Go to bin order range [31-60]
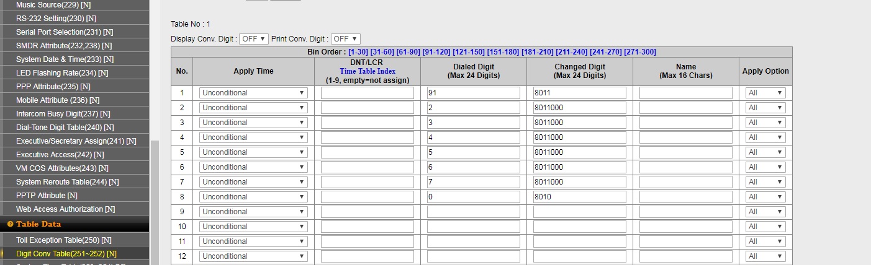Screen dimensions: 871x265 point(382,52)
